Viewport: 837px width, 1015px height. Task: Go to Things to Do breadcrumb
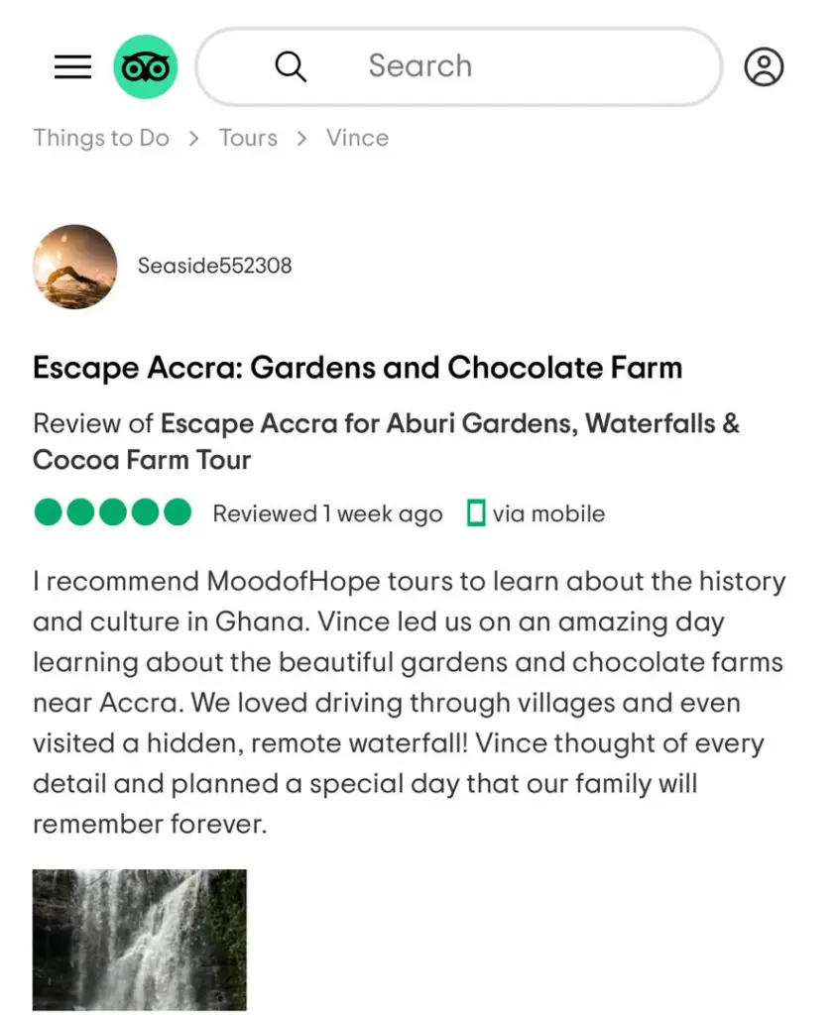[x=101, y=139]
